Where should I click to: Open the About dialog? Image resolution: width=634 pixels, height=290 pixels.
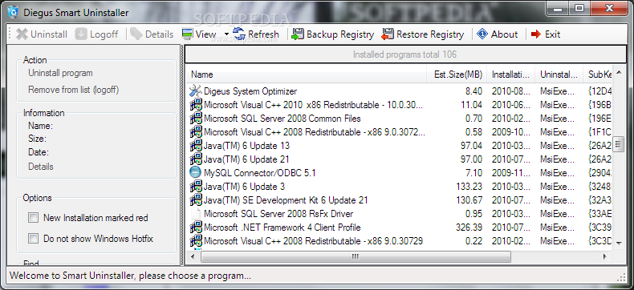click(498, 34)
